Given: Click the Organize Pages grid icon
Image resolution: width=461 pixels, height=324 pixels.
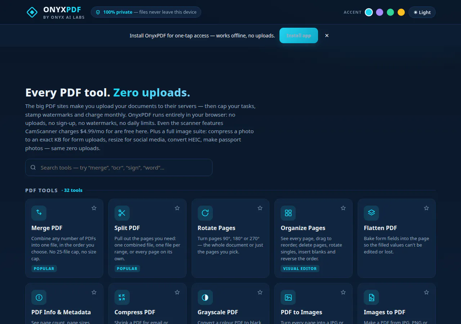Looking at the screenshot, I should tap(288, 213).
